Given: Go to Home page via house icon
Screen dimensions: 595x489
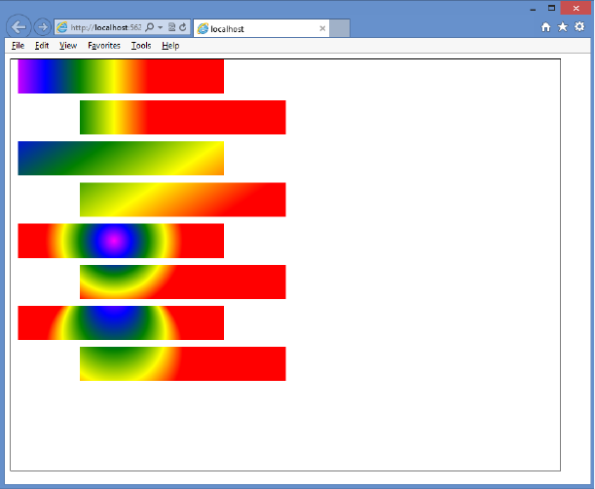Looking at the screenshot, I should 545,27.
